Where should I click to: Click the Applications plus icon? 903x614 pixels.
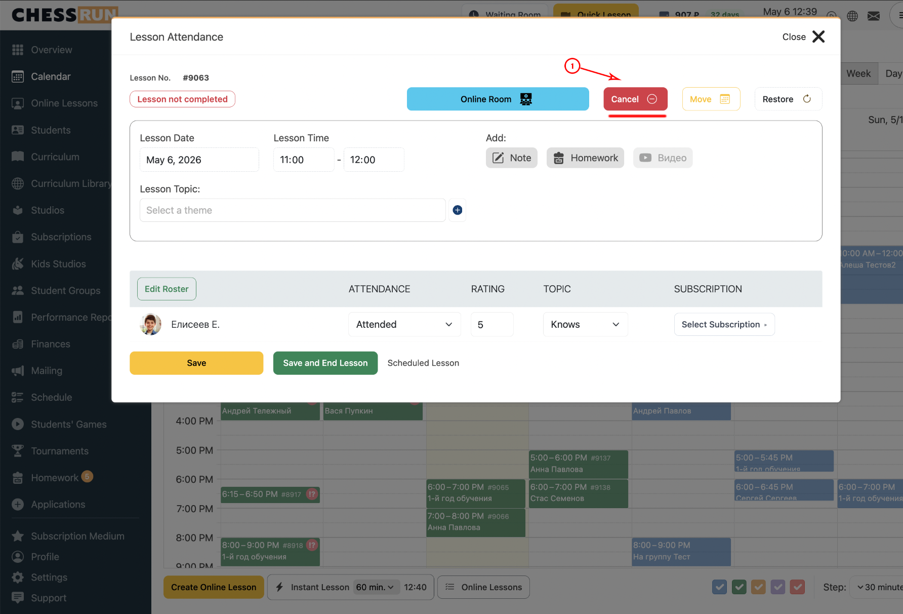(18, 505)
